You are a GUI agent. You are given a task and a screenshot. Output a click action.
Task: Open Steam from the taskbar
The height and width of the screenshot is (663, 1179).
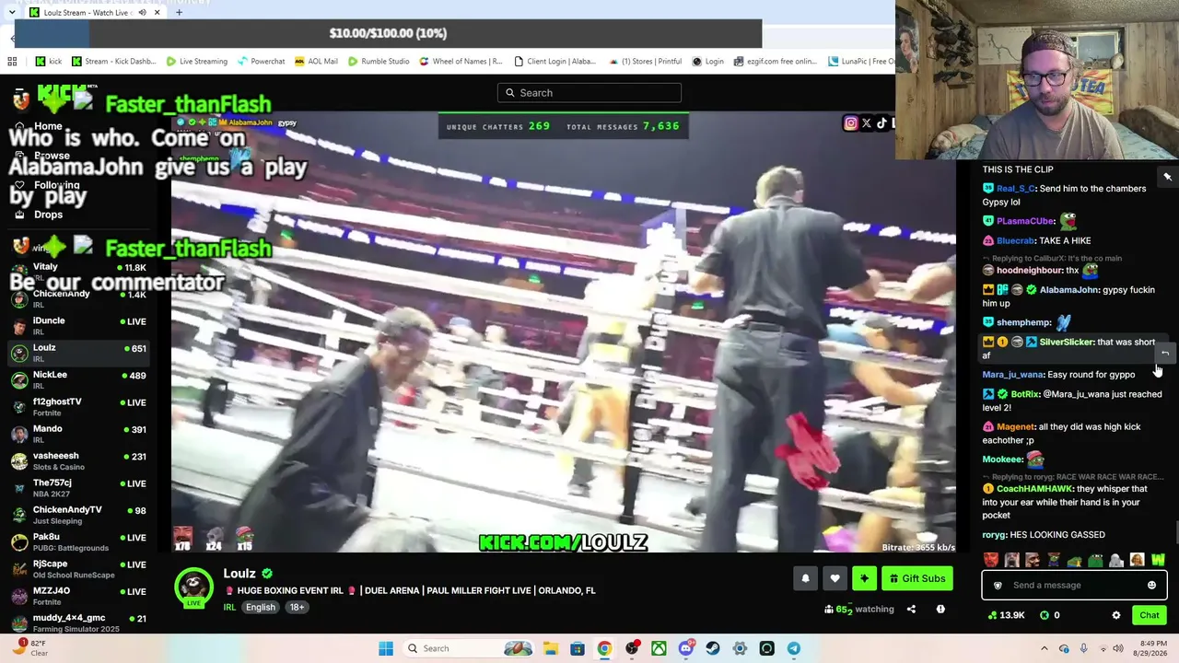[713, 648]
